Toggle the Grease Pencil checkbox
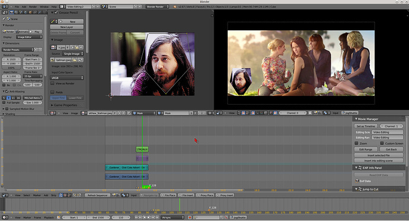 (56, 12)
